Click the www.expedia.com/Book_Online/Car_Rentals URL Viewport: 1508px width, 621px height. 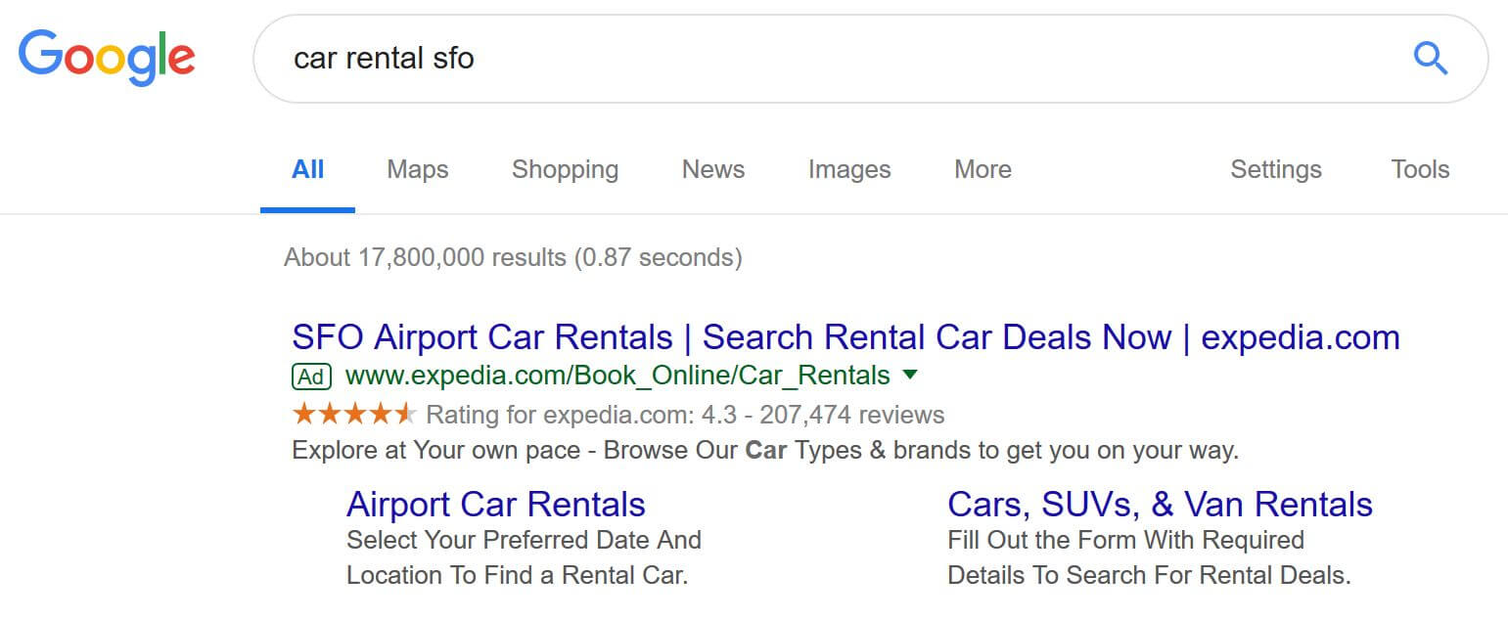point(617,376)
